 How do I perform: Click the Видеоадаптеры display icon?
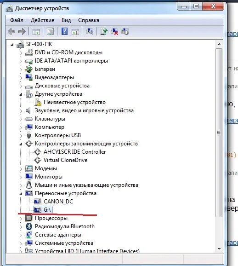29,77
